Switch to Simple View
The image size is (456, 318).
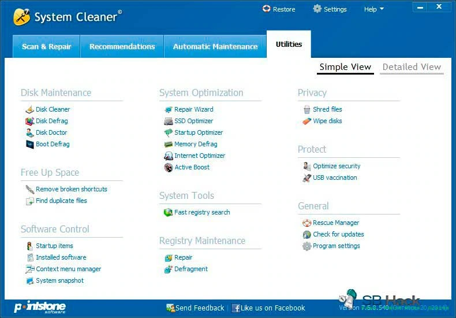tap(345, 67)
